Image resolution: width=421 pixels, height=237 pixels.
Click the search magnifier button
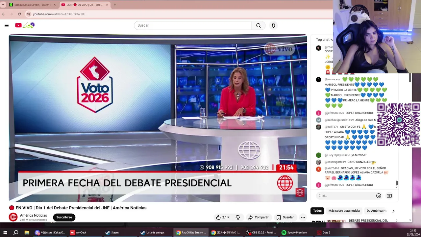pyautogui.click(x=259, y=25)
